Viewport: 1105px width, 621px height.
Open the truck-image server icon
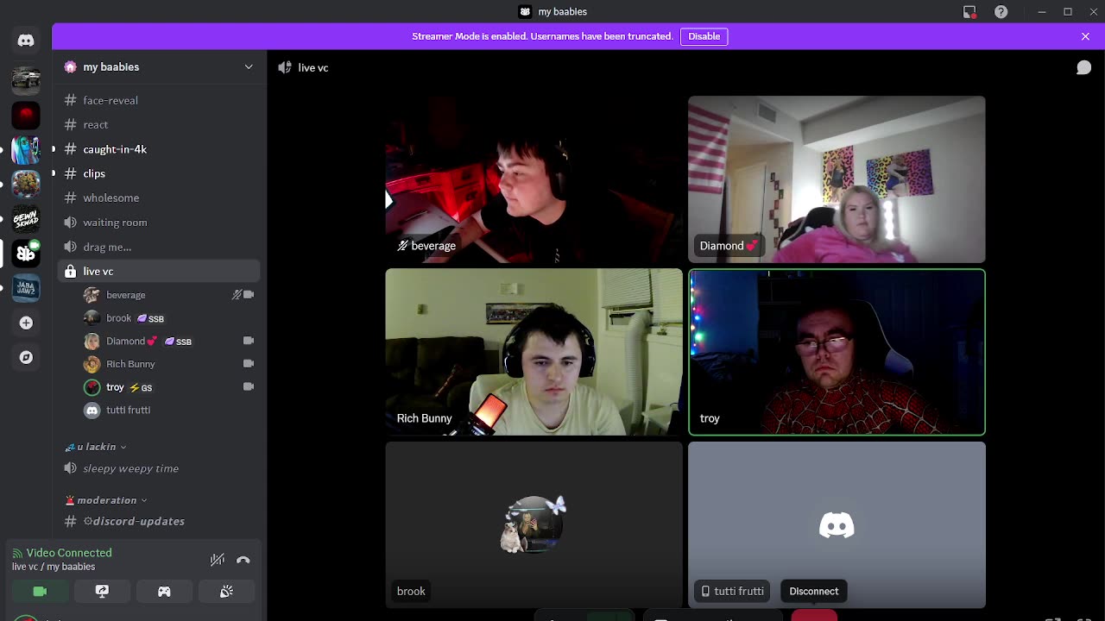coord(26,79)
